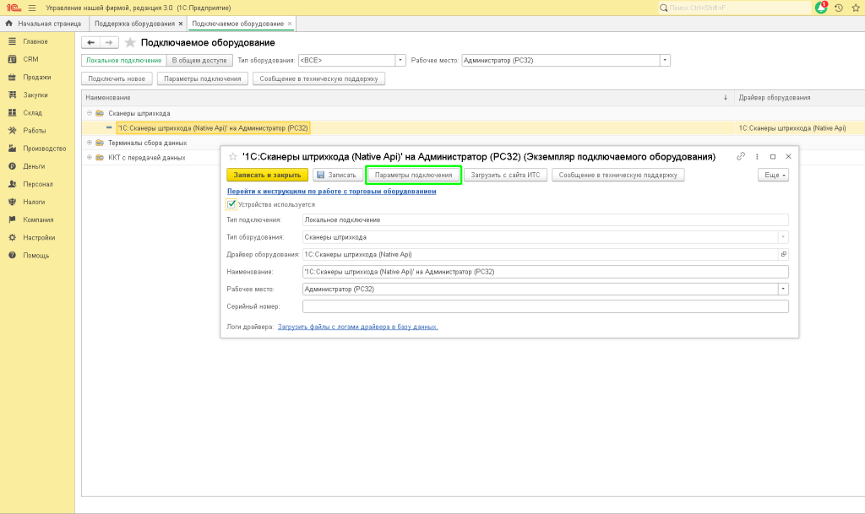Switch to В общем доступе mode
Viewport: 865px width, 514px height.
pos(199,61)
